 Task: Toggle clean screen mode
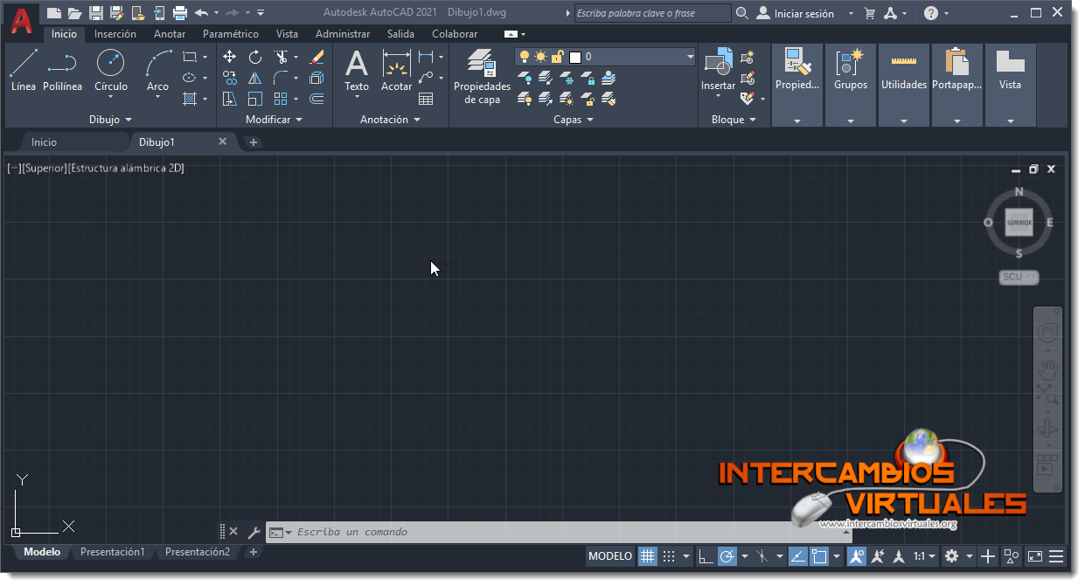[1034, 556]
